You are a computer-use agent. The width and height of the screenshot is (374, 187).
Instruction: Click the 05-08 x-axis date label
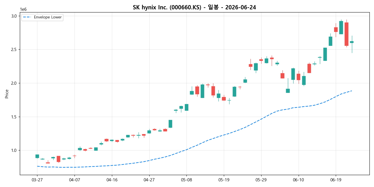click(x=186, y=180)
